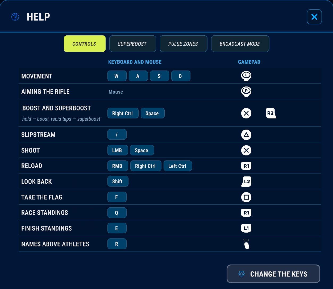Image resolution: width=333 pixels, height=289 pixels.
Task: Click the R1 gamepad icon for Reload
Action: pyautogui.click(x=246, y=166)
